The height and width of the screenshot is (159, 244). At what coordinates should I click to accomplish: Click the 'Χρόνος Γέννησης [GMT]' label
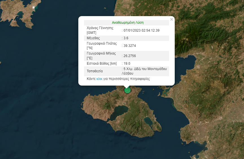click(100, 30)
